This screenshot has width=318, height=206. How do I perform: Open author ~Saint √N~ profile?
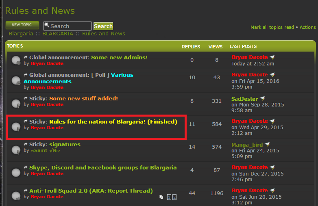pyautogui.click(x=45, y=150)
